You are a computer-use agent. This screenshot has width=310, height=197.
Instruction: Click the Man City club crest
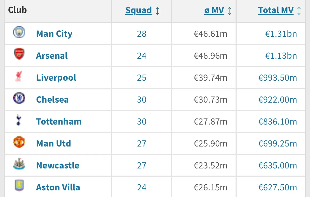click(19, 32)
